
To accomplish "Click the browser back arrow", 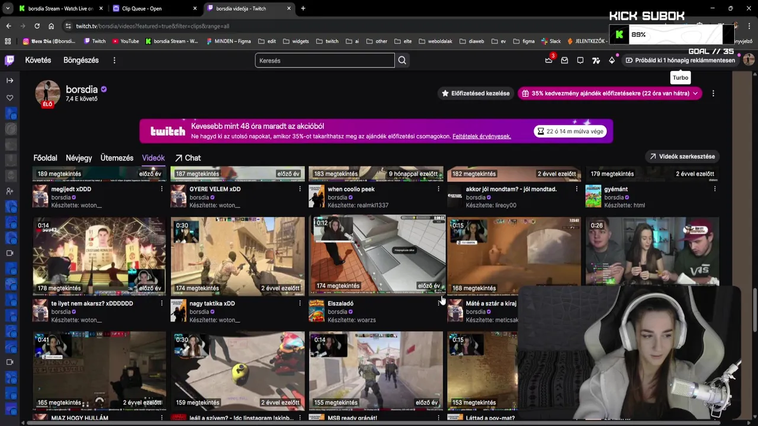I will (x=8, y=26).
